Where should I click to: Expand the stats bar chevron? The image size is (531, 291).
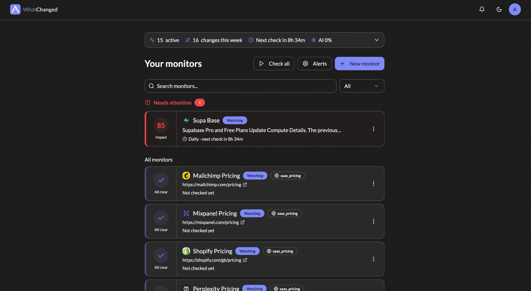click(x=376, y=40)
